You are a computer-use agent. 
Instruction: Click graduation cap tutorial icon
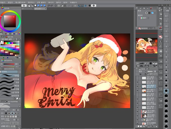click(x=90, y=6)
